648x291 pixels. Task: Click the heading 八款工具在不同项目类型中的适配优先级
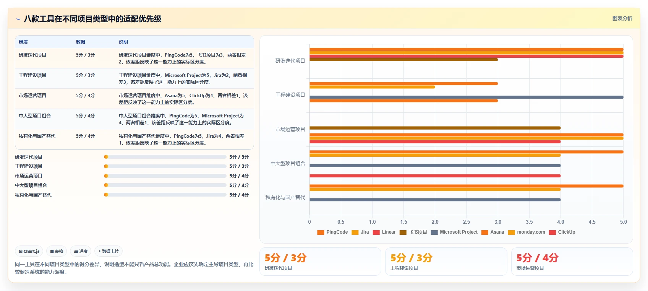click(x=92, y=19)
